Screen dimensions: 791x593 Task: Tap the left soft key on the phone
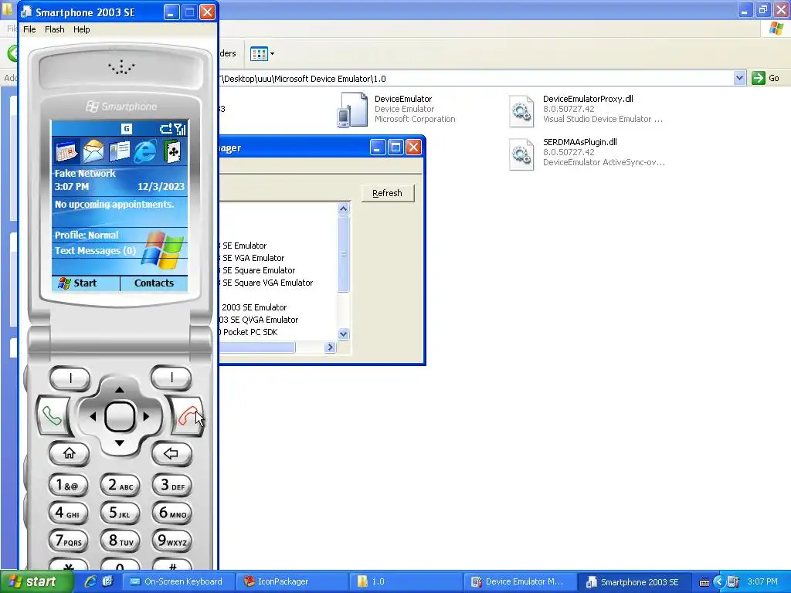click(x=70, y=378)
